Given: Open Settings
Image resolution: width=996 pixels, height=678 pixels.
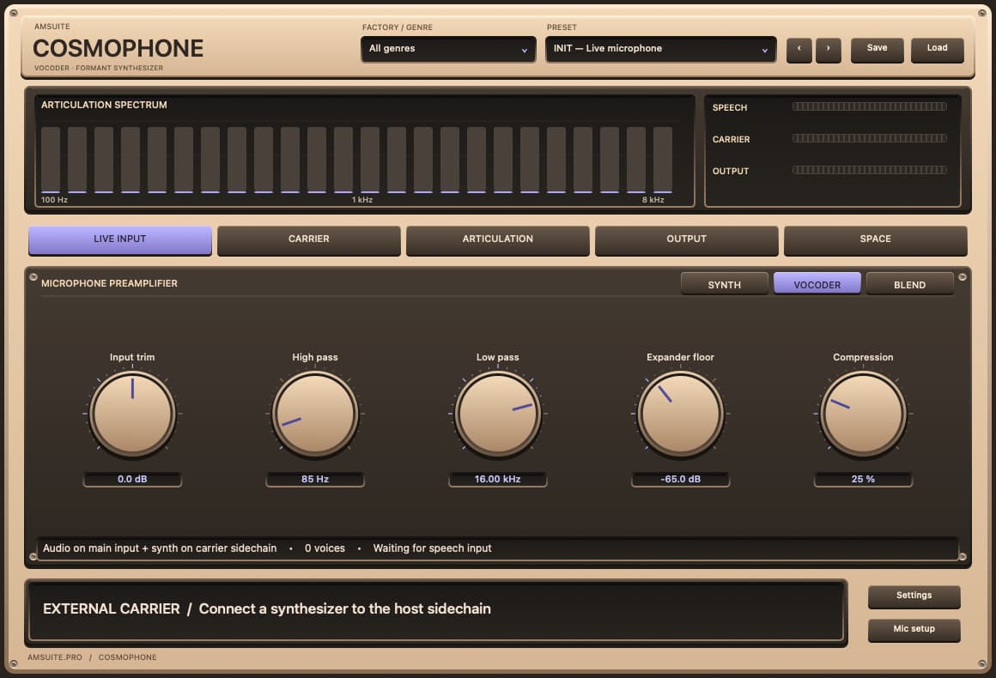Looking at the screenshot, I should 914,596.
